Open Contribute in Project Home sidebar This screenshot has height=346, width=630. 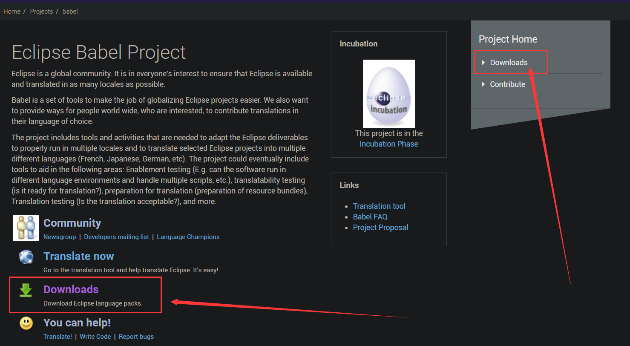click(x=507, y=84)
